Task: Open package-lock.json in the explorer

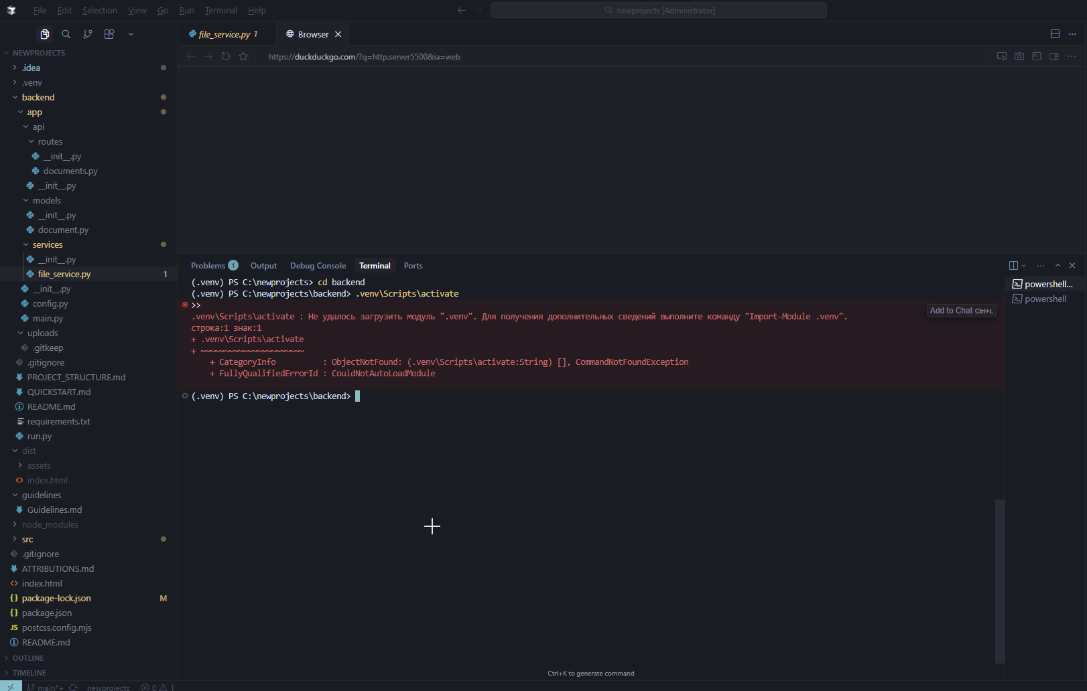Action: click(x=88, y=598)
